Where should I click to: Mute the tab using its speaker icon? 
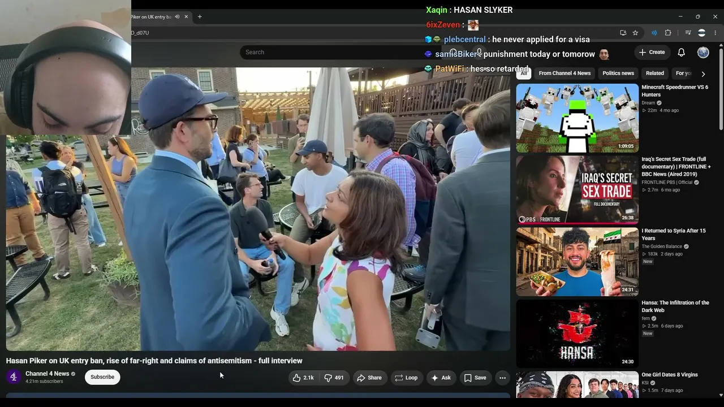(177, 17)
